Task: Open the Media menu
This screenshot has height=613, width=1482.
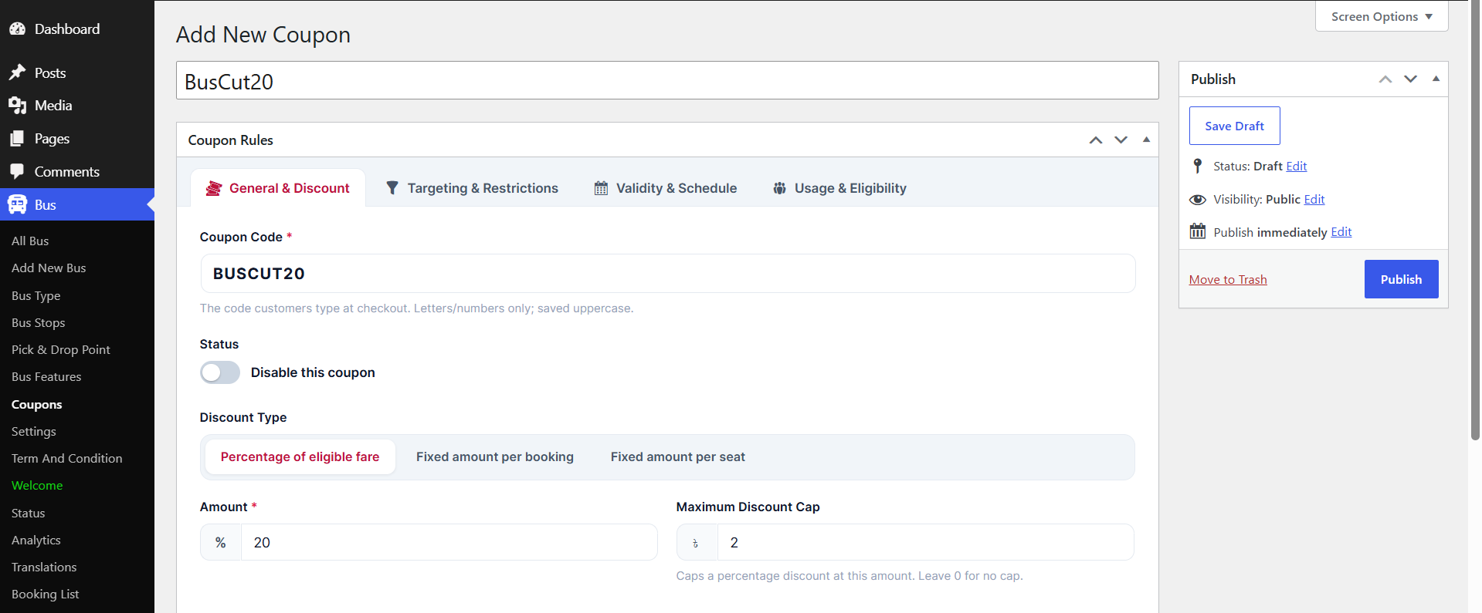Action: (x=77, y=106)
